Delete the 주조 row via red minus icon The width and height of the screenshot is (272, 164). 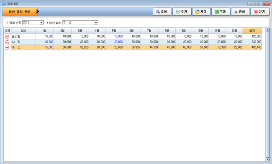pos(7,47)
